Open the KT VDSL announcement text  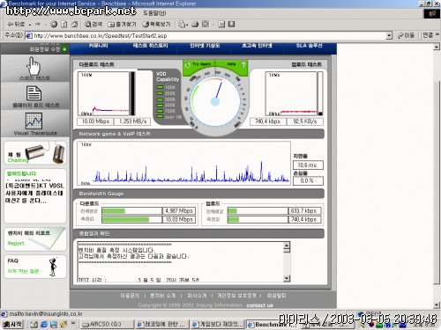click(x=34, y=193)
